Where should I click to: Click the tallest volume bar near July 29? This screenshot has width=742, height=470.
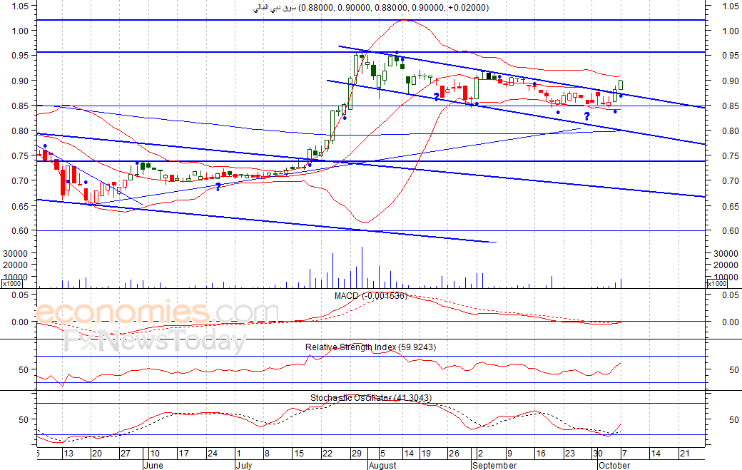point(362,267)
